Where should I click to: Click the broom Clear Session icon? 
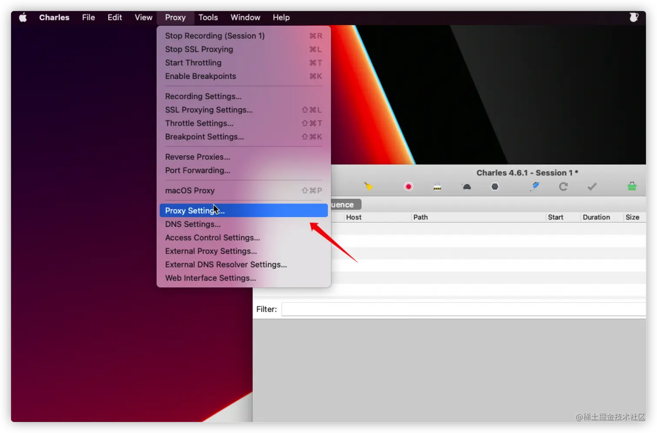[x=368, y=186]
